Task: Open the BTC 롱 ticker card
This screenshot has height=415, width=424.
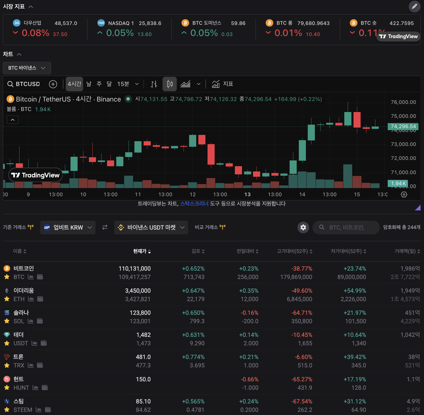Action: 297,29
